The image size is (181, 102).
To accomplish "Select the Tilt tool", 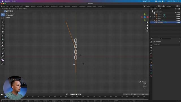I will coord(3,56).
